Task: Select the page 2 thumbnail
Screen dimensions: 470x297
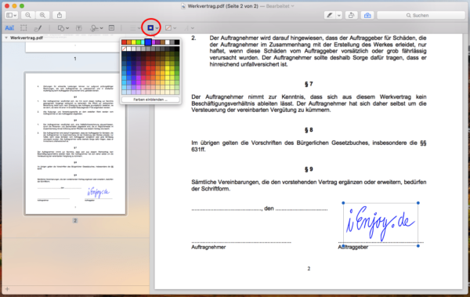Action: tap(75, 143)
